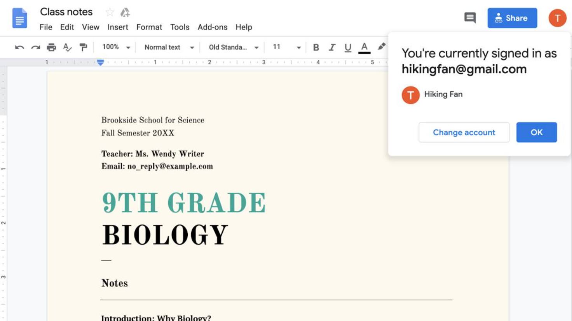Click Brookside School for Science line
The image size is (572, 321).
[153, 120]
